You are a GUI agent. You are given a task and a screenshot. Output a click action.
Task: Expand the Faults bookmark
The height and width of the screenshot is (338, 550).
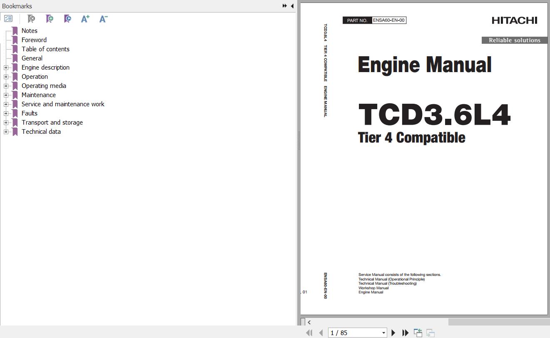[6, 113]
